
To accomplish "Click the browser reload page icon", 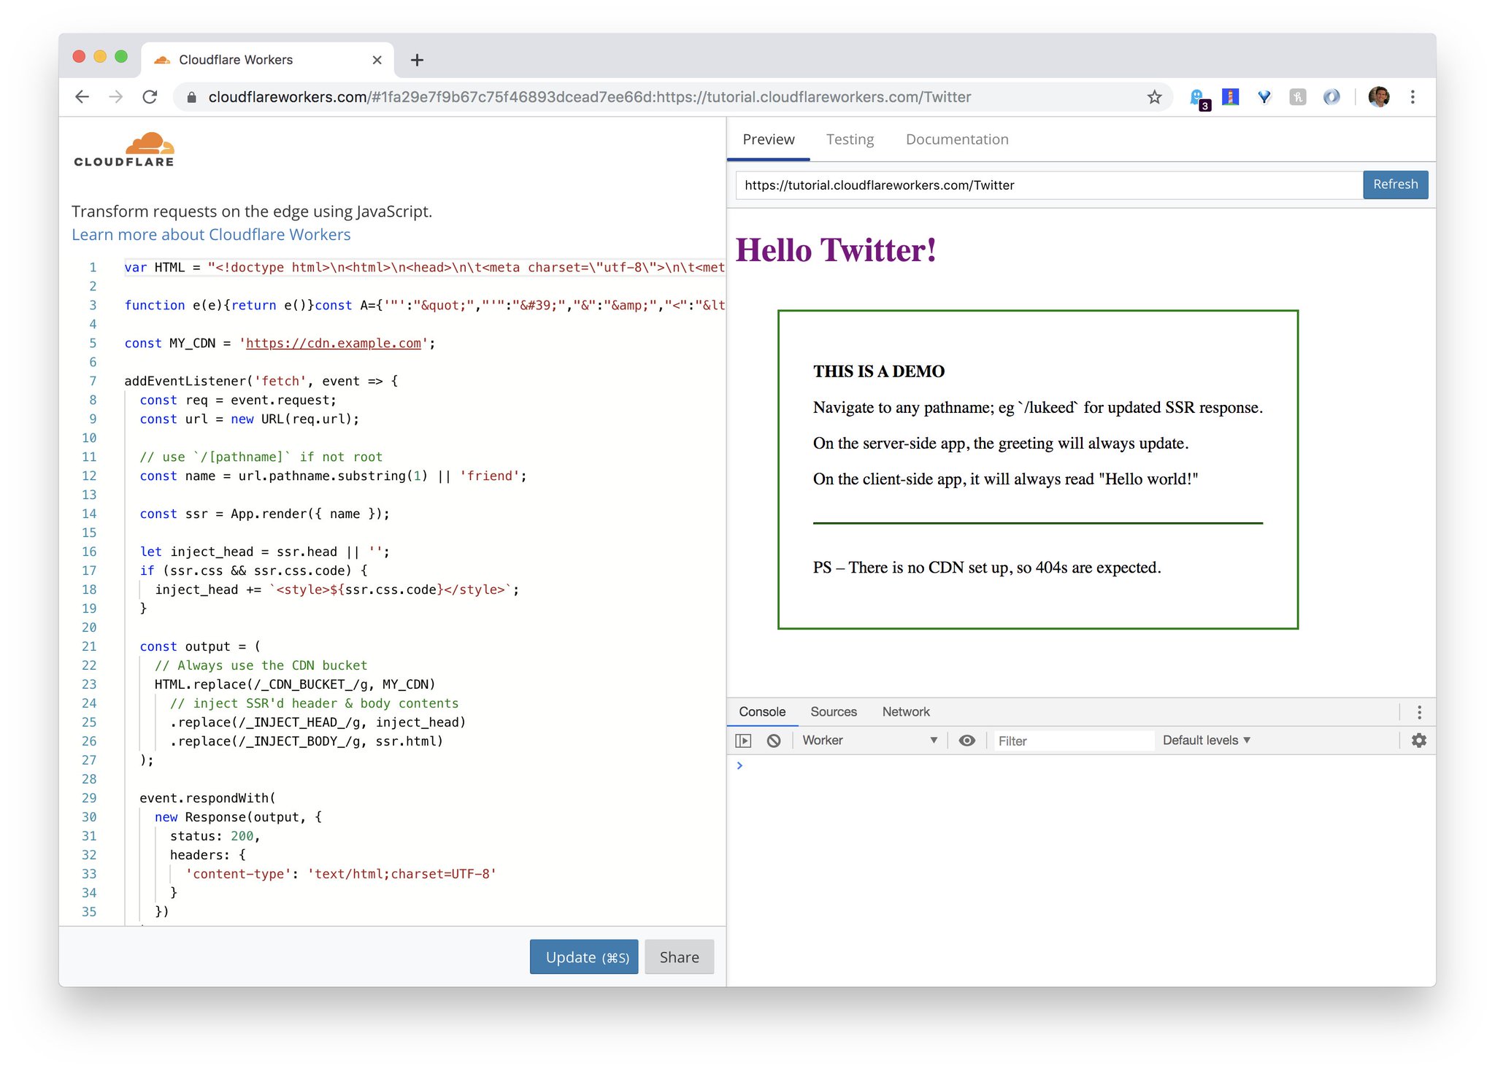I will tap(150, 97).
